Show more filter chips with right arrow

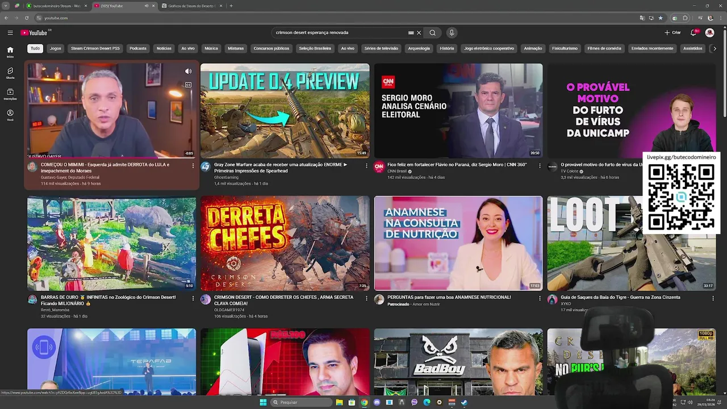tap(715, 49)
